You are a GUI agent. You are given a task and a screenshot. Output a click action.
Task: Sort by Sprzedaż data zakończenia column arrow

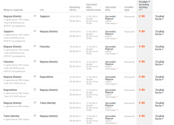click(x=101, y=7)
